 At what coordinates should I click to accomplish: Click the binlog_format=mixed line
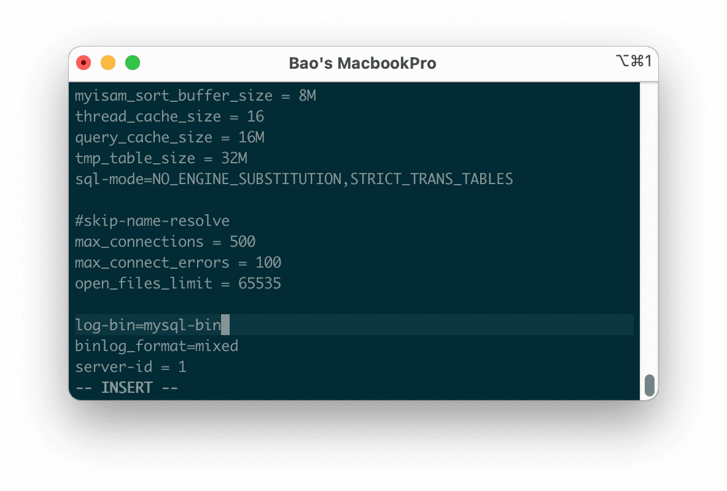157,346
